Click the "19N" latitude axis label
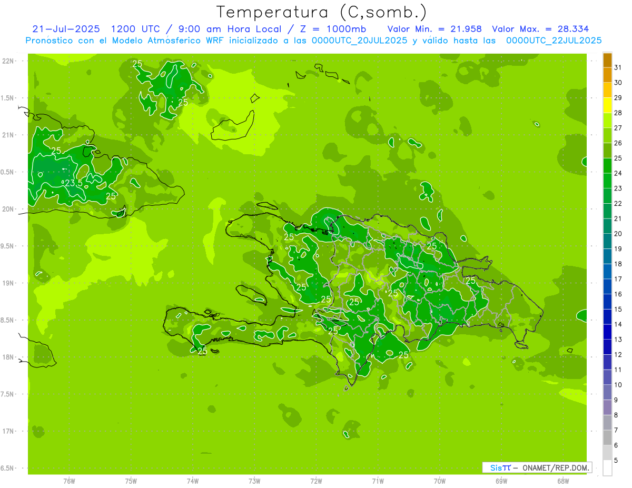 [8, 283]
